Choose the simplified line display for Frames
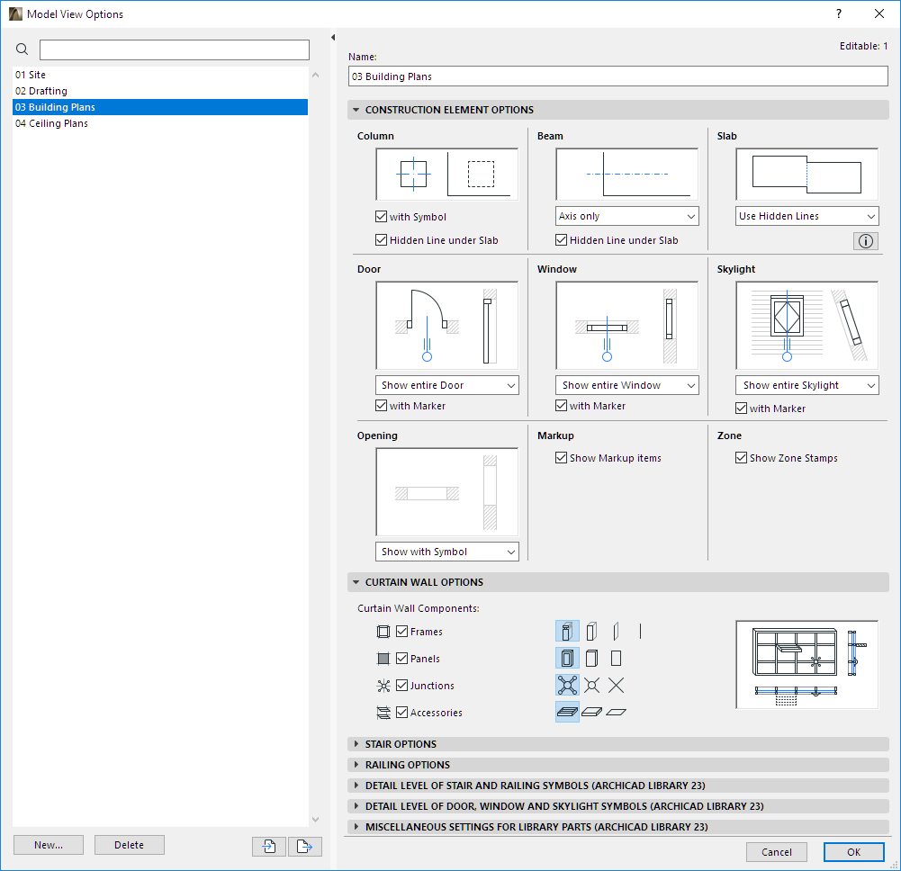 [x=639, y=631]
